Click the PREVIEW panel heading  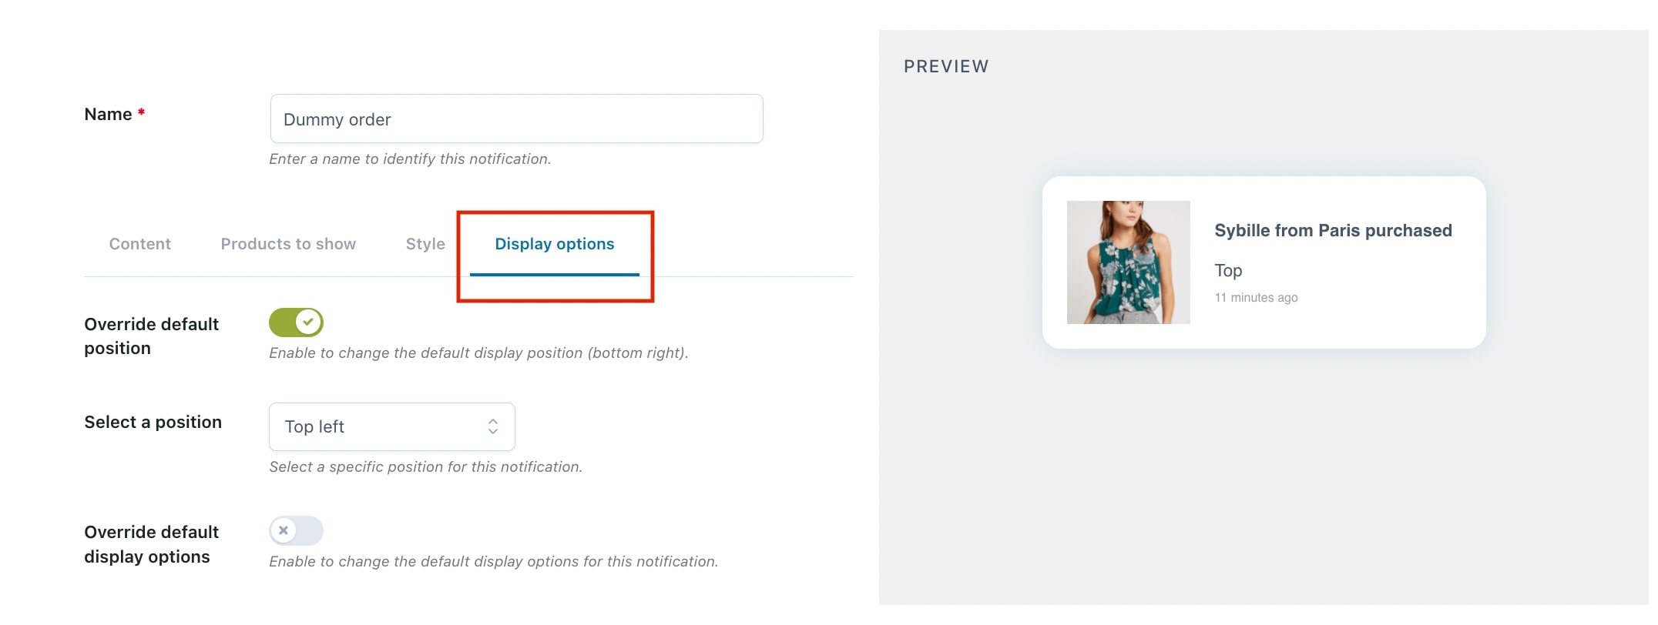(x=946, y=66)
